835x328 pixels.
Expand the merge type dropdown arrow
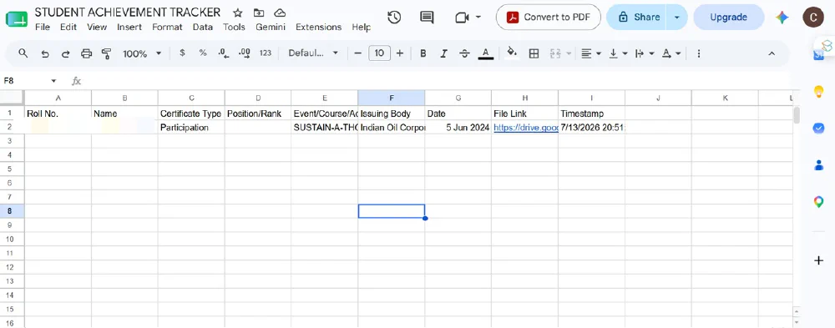(569, 53)
